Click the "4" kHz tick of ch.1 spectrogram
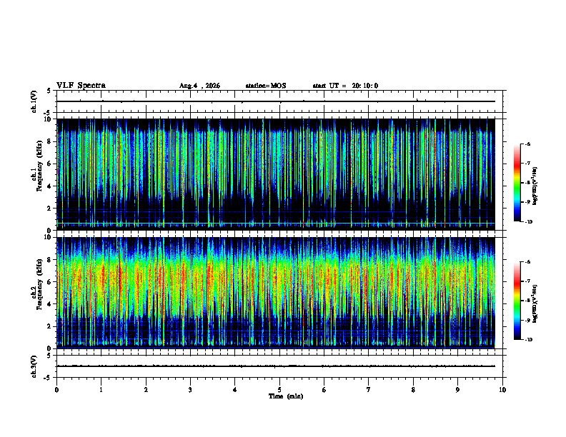The image size is (566, 437). 49,186
